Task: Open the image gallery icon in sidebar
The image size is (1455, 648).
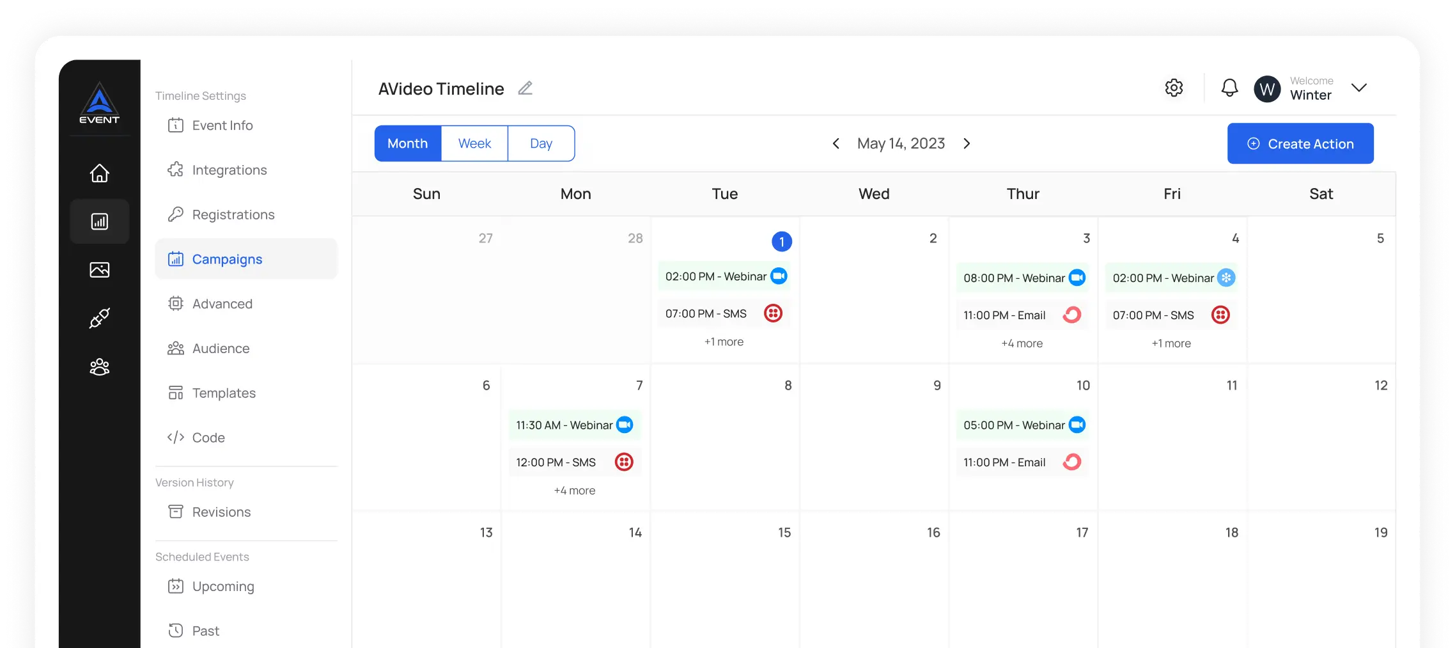Action: click(x=99, y=270)
